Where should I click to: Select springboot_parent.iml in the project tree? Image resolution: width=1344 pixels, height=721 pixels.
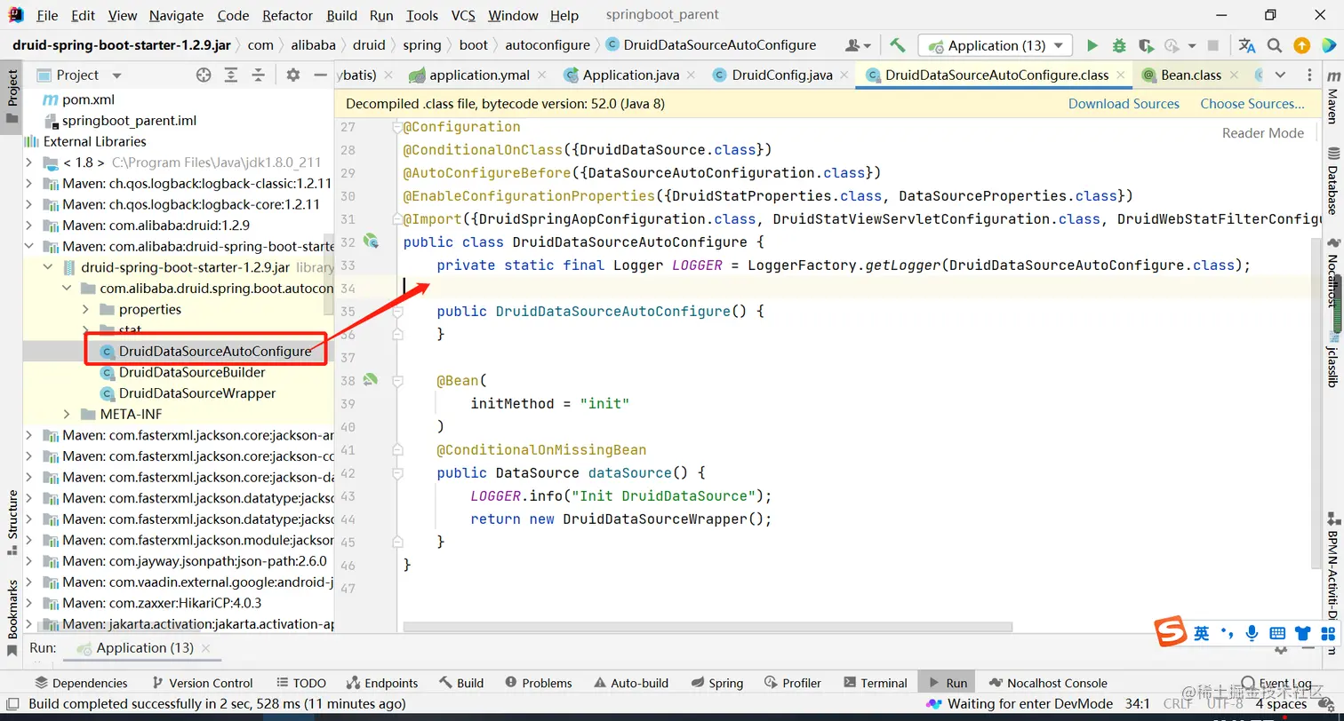click(129, 121)
